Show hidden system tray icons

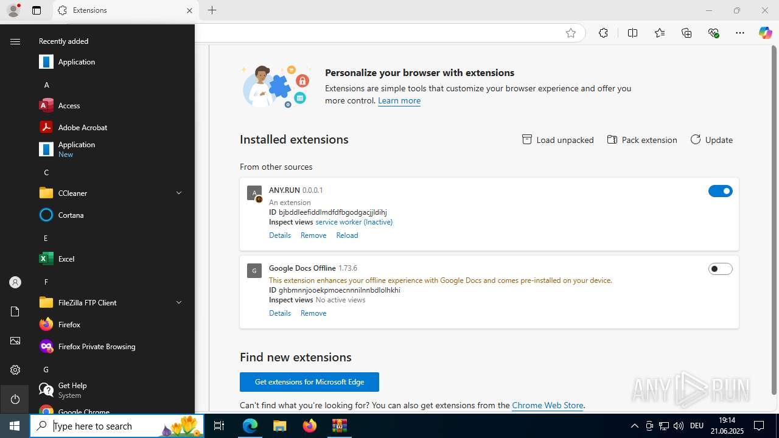634,426
